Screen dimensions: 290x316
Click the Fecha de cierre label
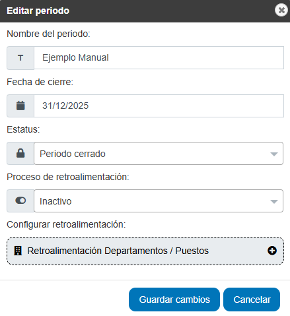pyautogui.click(x=40, y=82)
